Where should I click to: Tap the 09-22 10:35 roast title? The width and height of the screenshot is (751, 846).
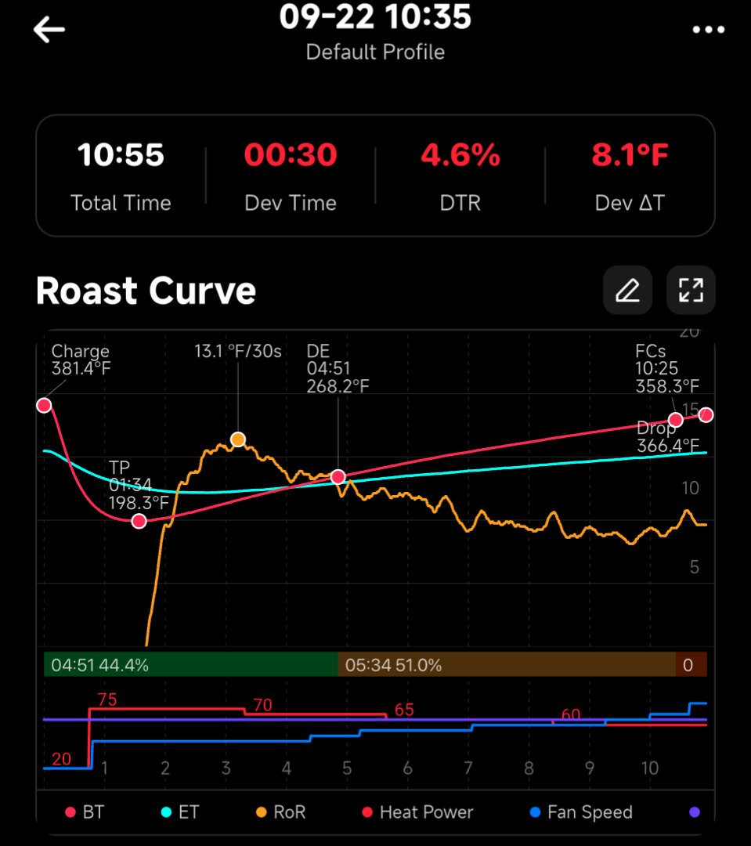376,16
